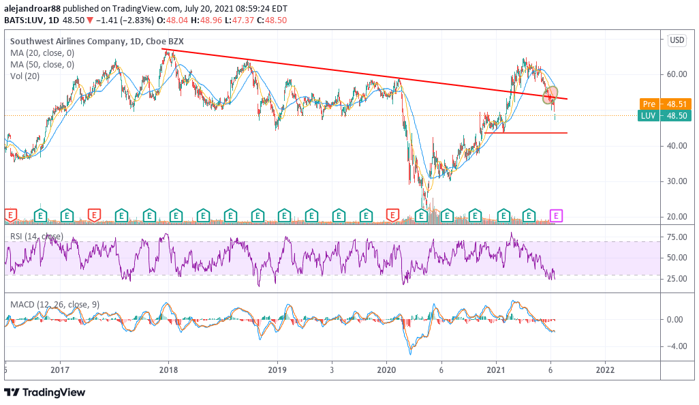Click the 2022 time axis label
The width and height of the screenshot is (699, 405).
(605, 370)
